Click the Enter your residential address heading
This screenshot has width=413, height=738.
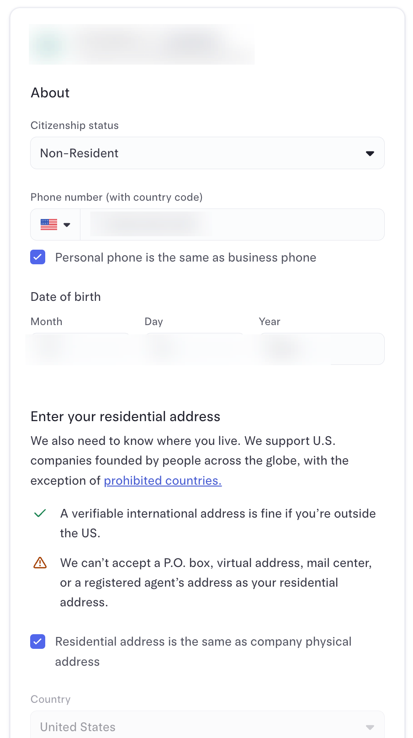[126, 417]
